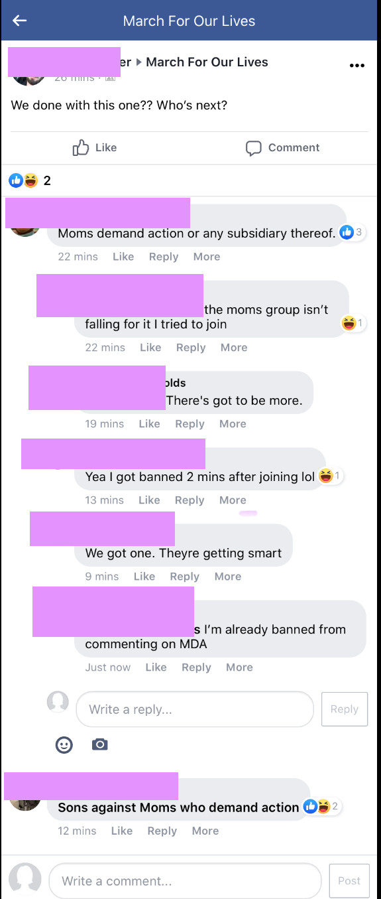Toggle Like on the Just now comment
The height and width of the screenshot is (899, 381).
click(x=156, y=667)
